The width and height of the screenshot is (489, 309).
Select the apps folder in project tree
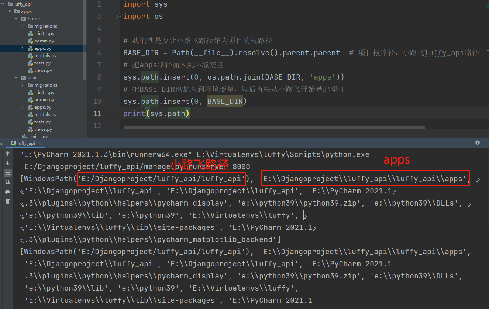coord(23,11)
